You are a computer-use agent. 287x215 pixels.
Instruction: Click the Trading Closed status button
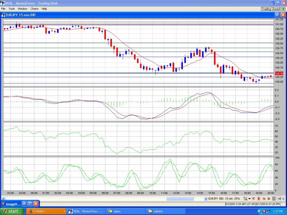click(271, 9)
